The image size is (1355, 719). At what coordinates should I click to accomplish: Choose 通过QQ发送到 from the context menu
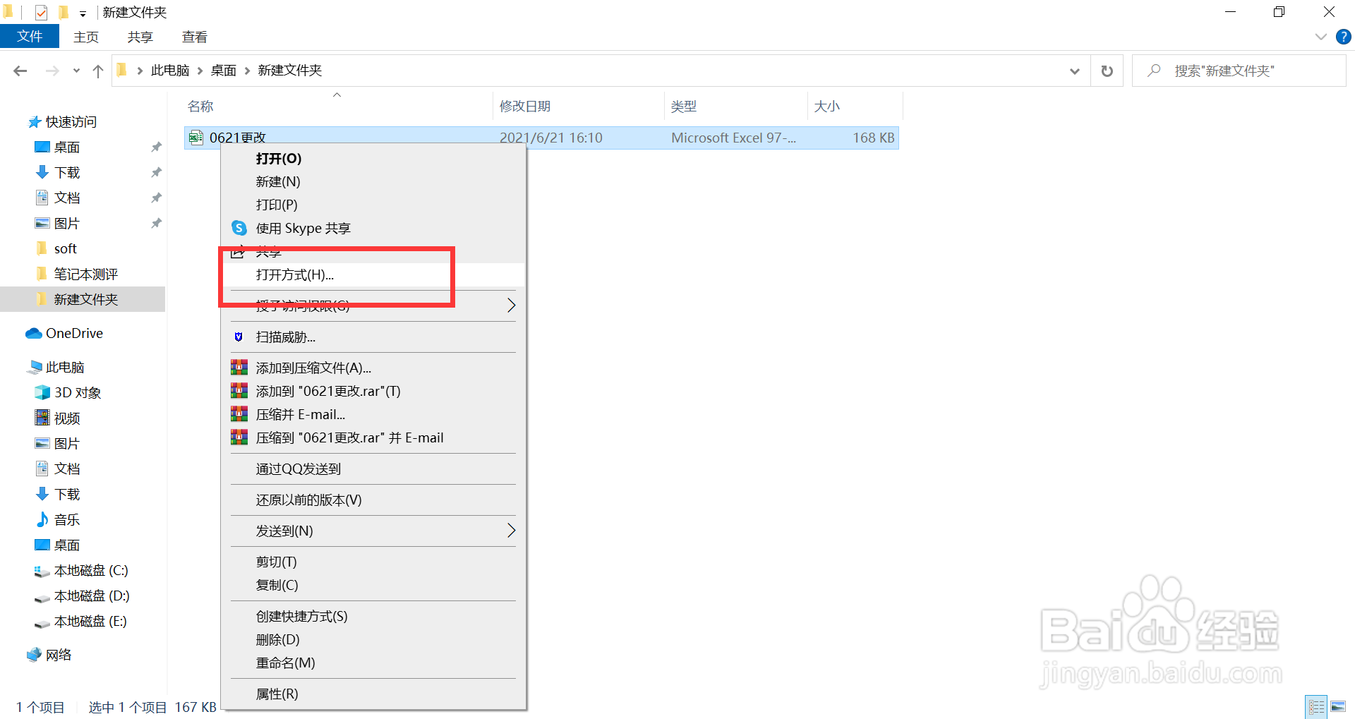click(373, 469)
